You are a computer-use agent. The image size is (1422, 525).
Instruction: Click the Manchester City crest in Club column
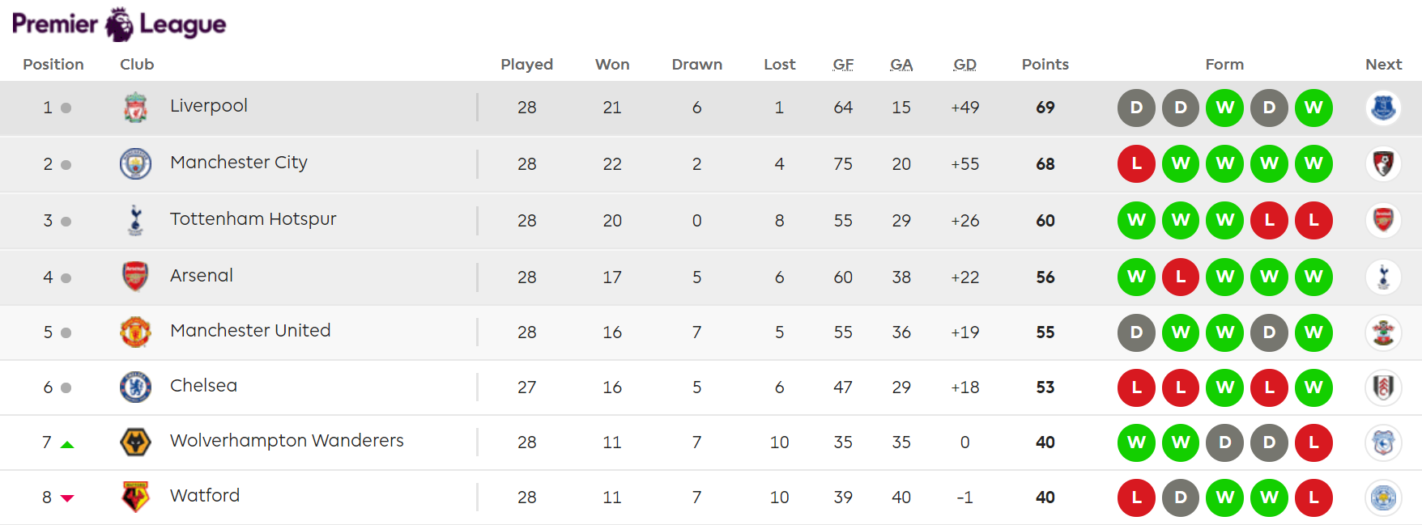[x=135, y=163]
